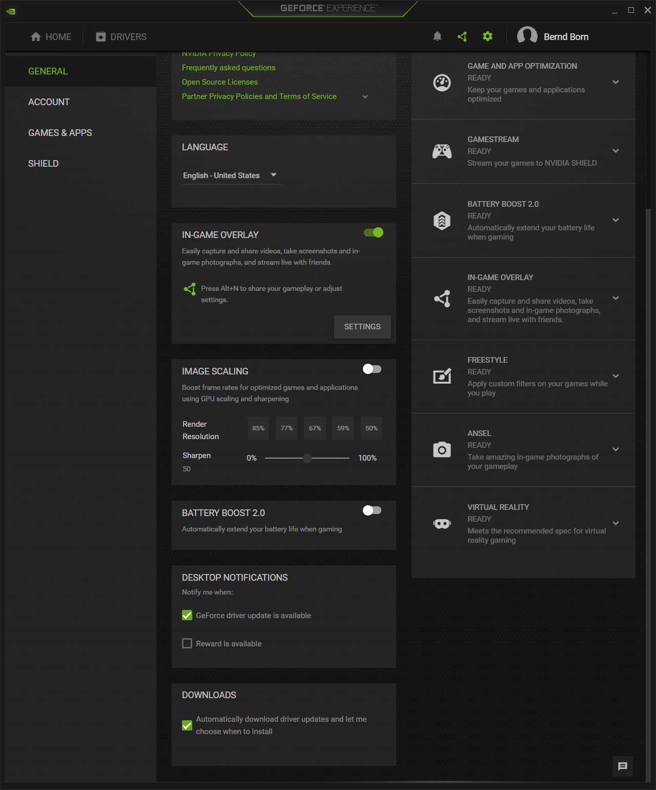Uncheck automatically download driver updates
Viewport: 656px width, 790px height.
tap(187, 725)
